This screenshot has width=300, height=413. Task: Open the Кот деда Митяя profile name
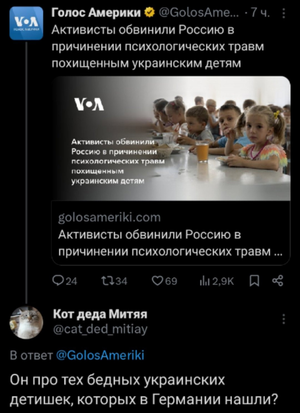(100, 314)
